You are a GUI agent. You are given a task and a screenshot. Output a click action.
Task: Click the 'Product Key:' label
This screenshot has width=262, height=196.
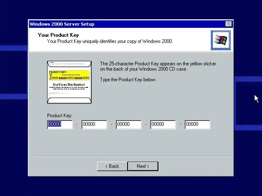[59, 115]
